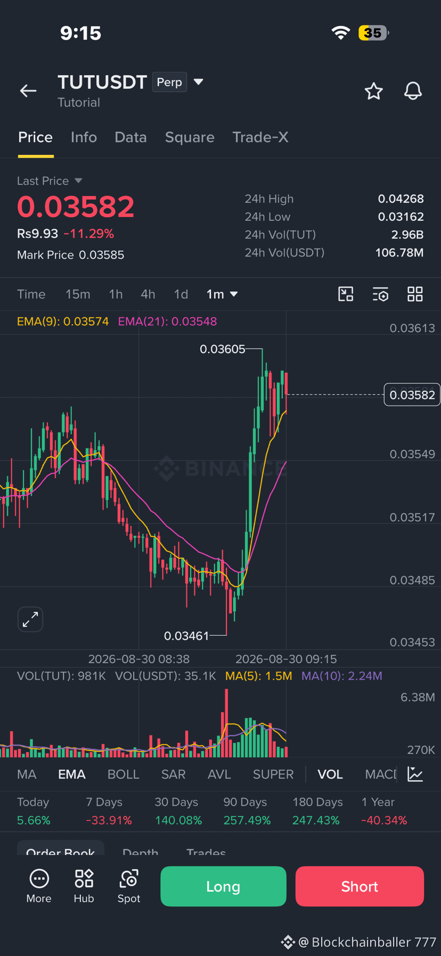Toggle the EMA indicator
The height and width of the screenshot is (956, 441).
tap(72, 774)
